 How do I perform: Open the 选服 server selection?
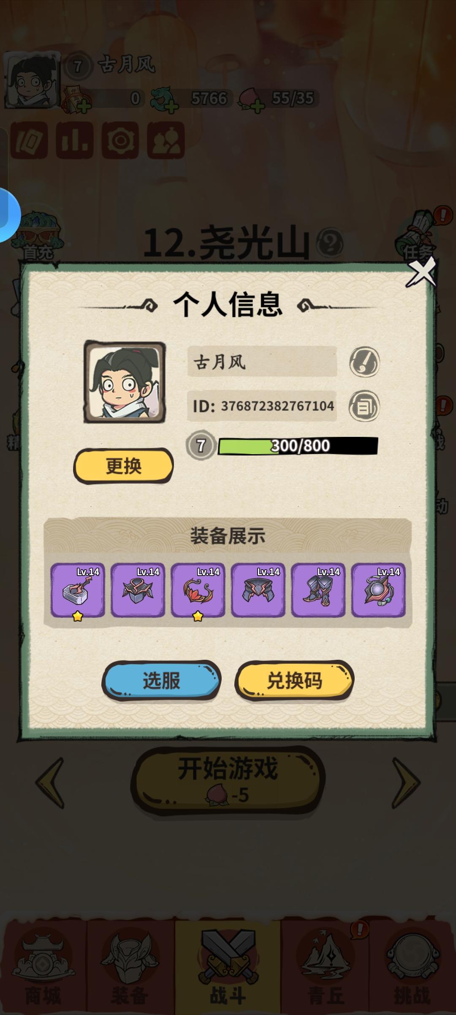[x=161, y=680]
